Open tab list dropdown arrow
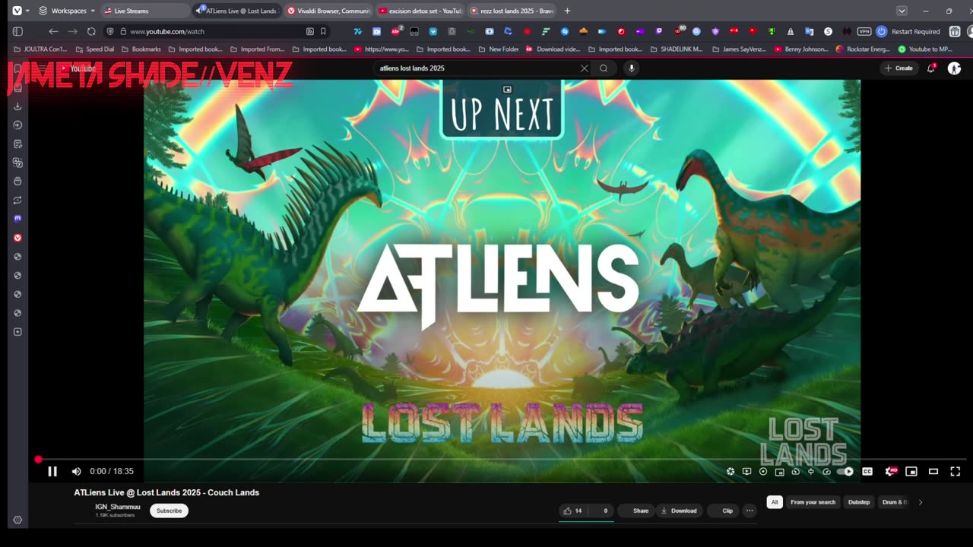This screenshot has width=973, height=547. pyautogui.click(x=902, y=11)
